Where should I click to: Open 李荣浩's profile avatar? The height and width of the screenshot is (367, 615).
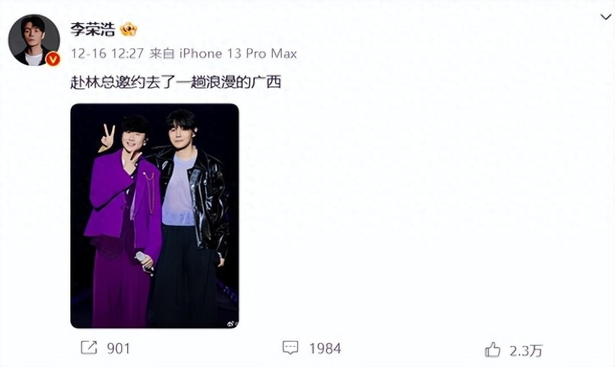point(34,40)
